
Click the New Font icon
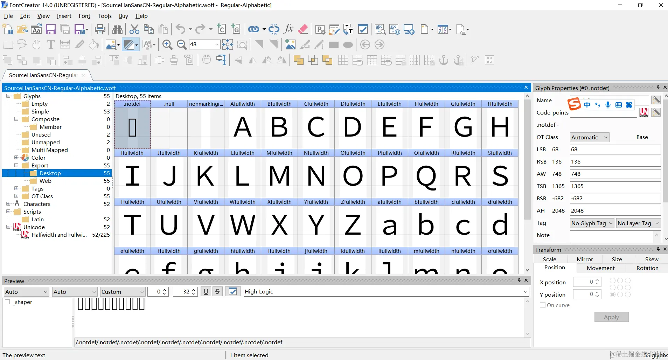coord(8,29)
